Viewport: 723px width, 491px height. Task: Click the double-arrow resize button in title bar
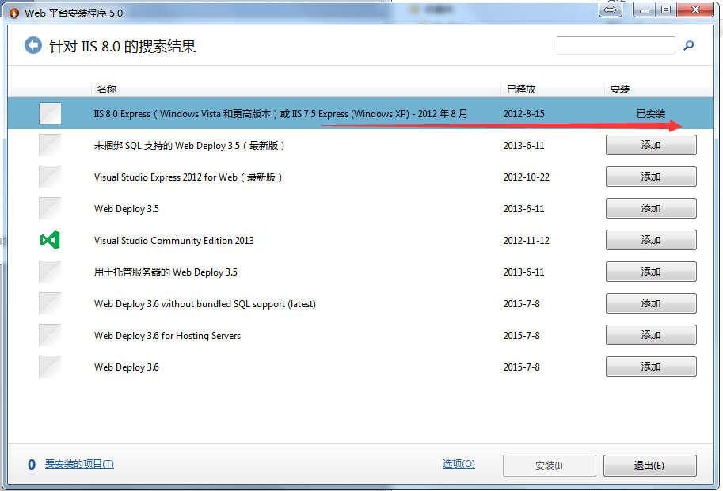[x=610, y=10]
